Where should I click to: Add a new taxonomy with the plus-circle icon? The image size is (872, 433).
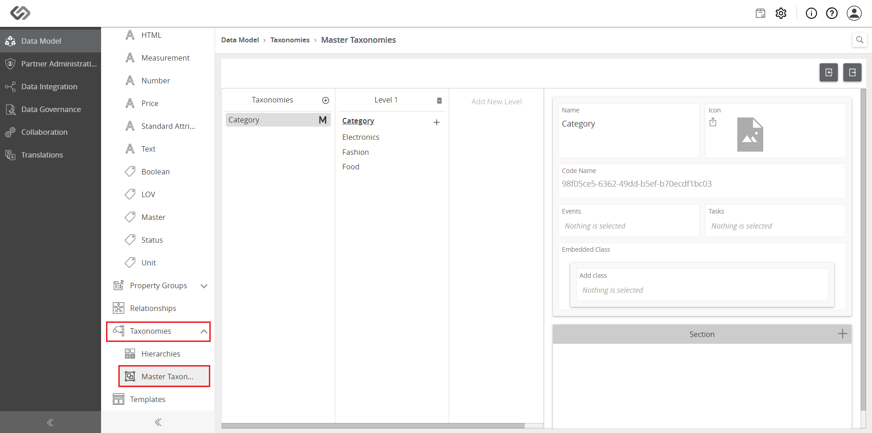click(325, 101)
